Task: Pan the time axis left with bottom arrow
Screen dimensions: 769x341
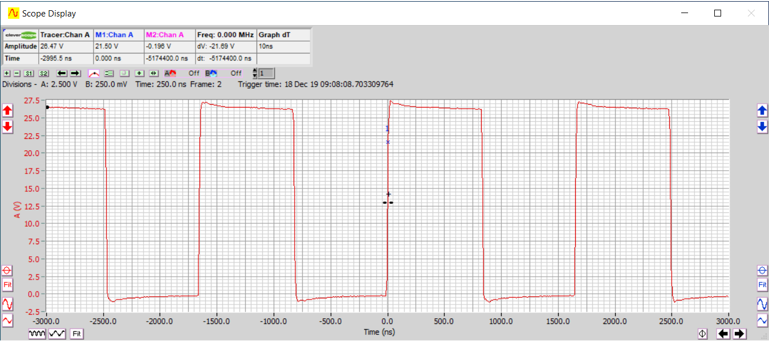Action: [x=723, y=334]
